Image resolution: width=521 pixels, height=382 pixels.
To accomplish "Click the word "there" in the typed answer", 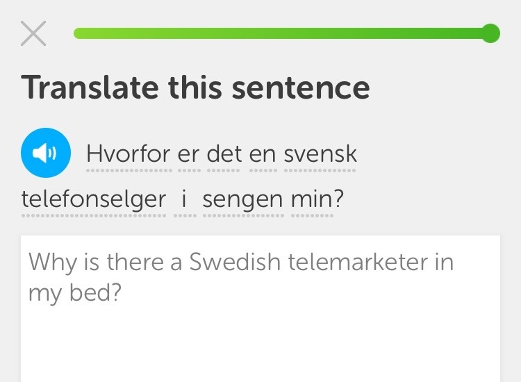I will (x=135, y=262).
